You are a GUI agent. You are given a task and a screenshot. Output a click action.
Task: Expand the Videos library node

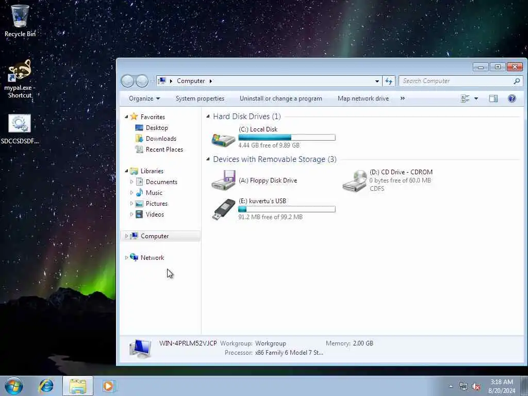click(131, 214)
